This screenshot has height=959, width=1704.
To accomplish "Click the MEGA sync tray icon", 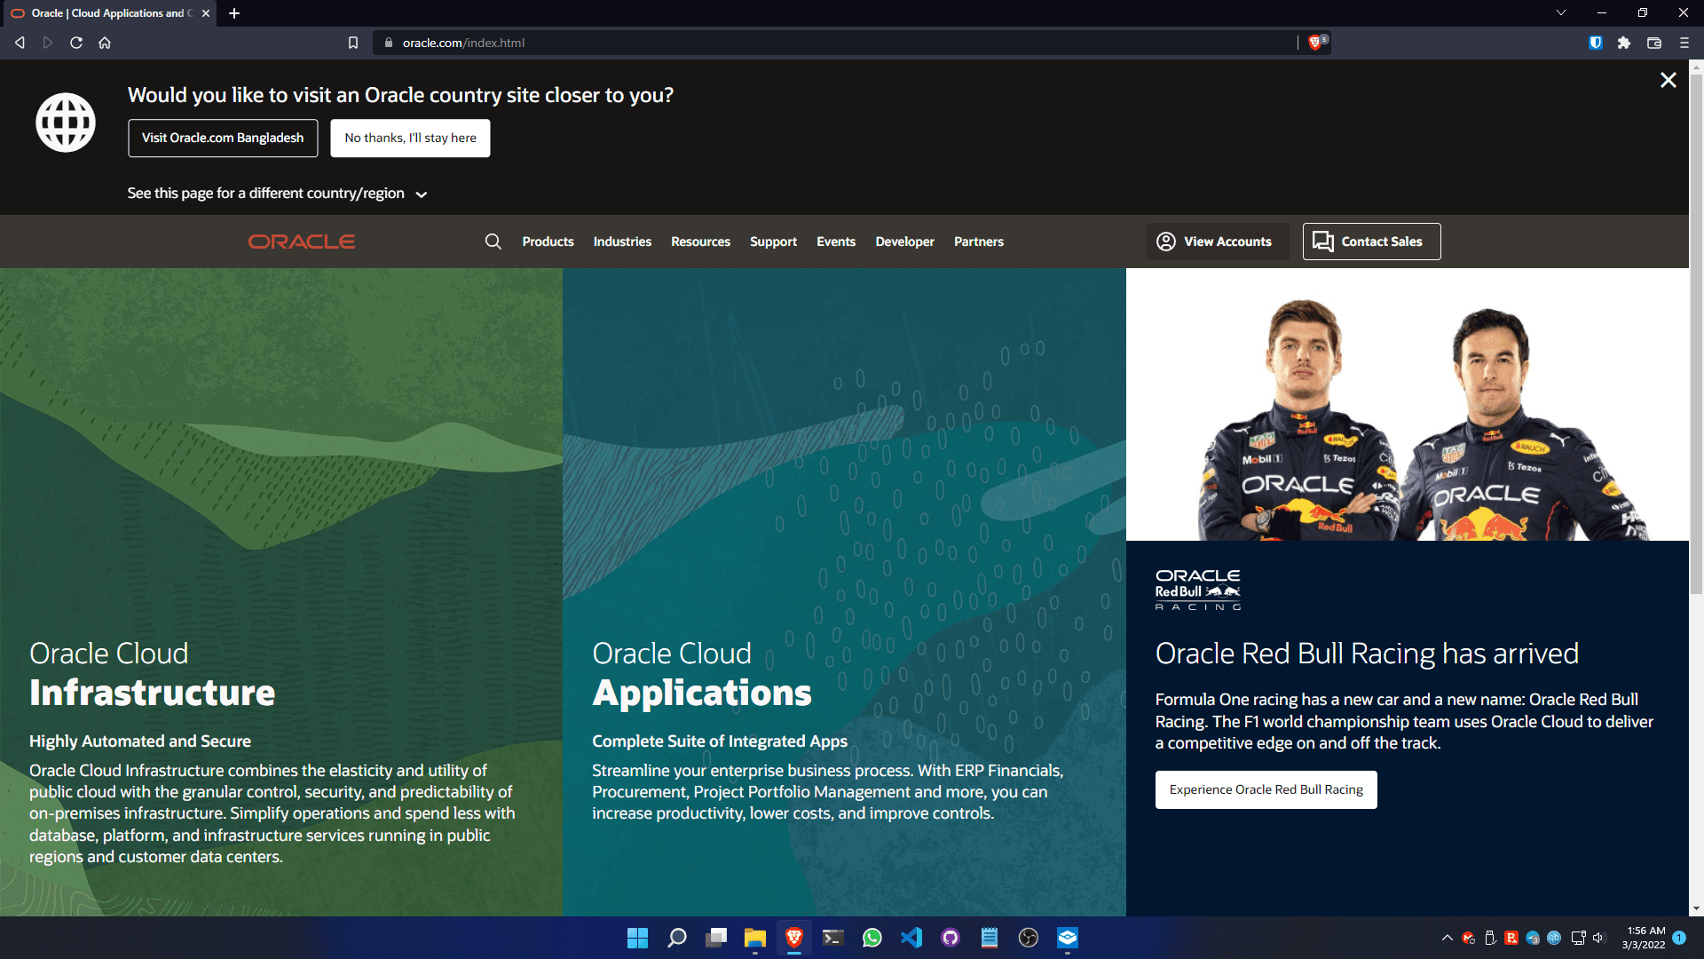I will pyautogui.click(x=1469, y=938).
